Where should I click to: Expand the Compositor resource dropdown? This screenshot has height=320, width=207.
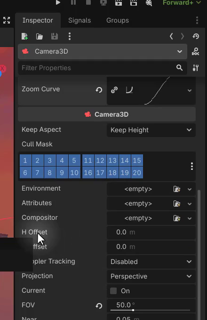[190, 218]
